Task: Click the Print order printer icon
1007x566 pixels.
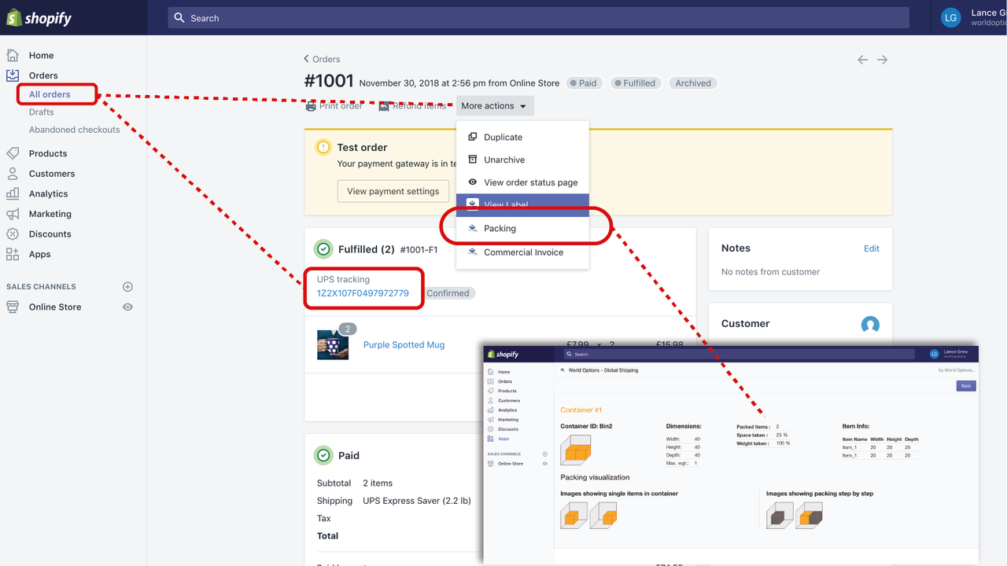Action: 309,105
